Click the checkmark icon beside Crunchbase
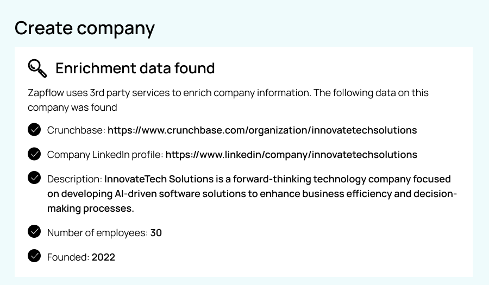 (x=34, y=130)
